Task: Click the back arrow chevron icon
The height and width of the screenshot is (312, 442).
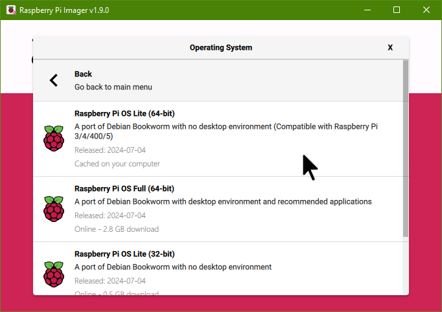Action: (54, 80)
